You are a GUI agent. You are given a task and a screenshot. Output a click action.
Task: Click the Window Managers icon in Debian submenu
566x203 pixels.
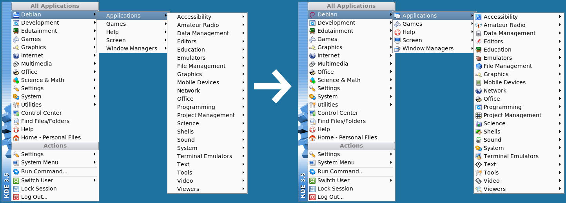397,48
